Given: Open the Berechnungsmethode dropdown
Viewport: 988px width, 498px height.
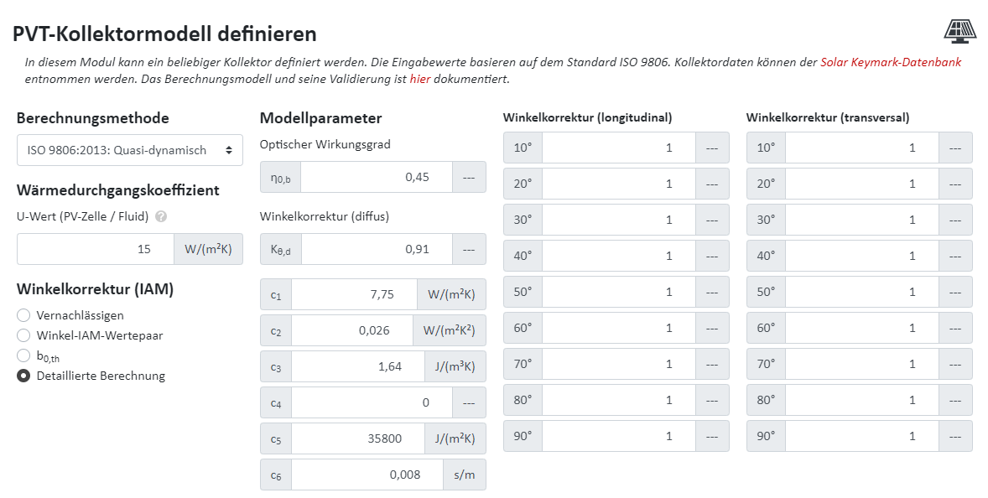Looking at the screenshot, I should point(130,150).
